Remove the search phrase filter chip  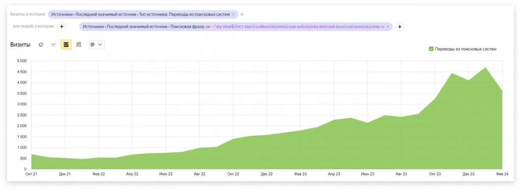pyautogui.click(x=388, y=27)
